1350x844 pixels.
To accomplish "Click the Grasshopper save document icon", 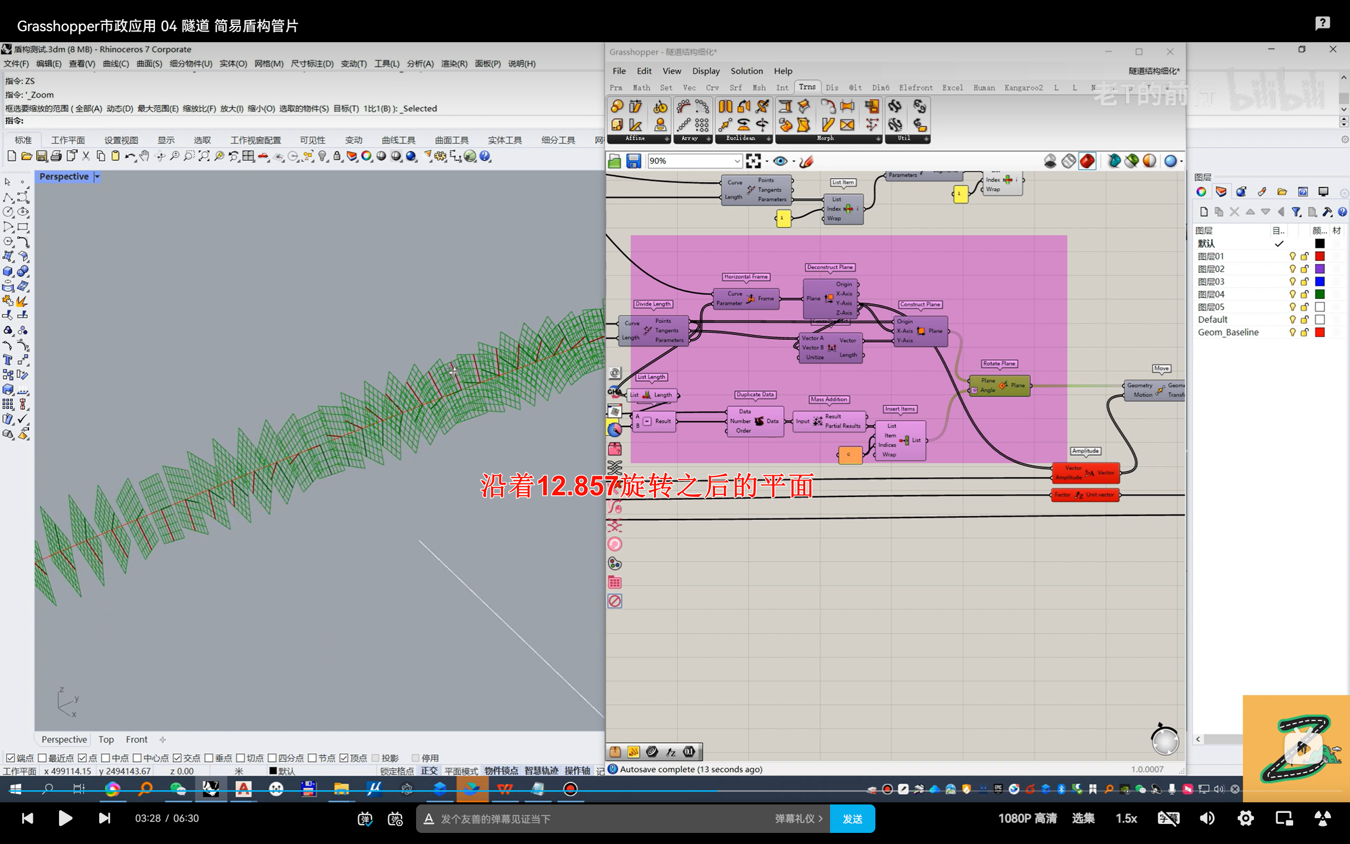I will pos(633,161).
